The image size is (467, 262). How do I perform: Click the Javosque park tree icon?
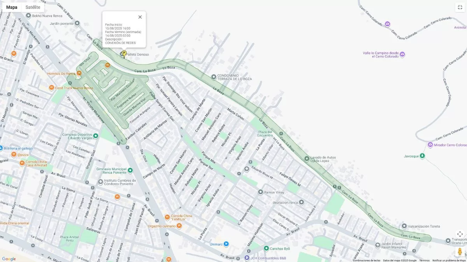click(423, 156)
